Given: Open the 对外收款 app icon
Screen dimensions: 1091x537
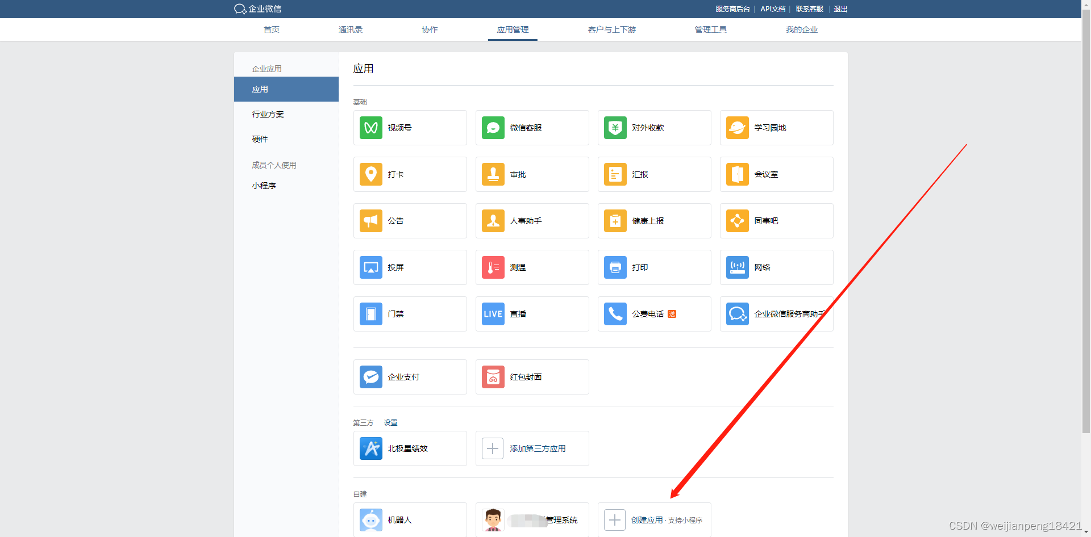Looking at the screenshot, I should coord(615,128).
